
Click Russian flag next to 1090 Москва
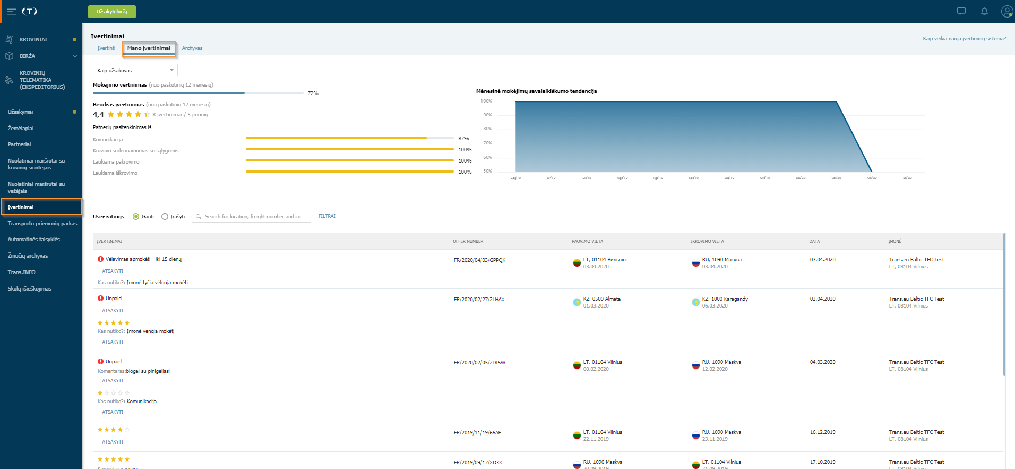[695, 263]
